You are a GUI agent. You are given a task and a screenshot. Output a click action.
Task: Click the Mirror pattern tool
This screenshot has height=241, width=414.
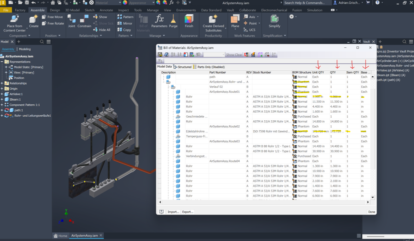tap(125, 23)
